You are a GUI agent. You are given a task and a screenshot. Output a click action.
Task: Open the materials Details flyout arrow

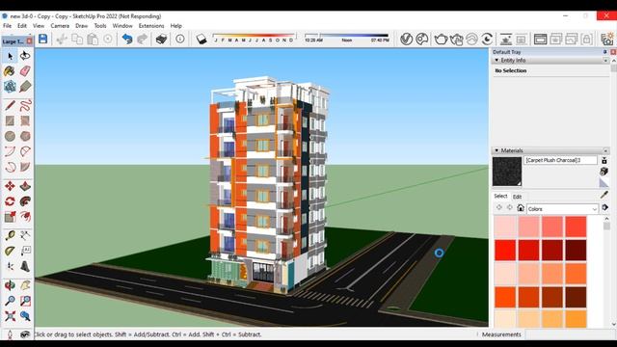605,208
